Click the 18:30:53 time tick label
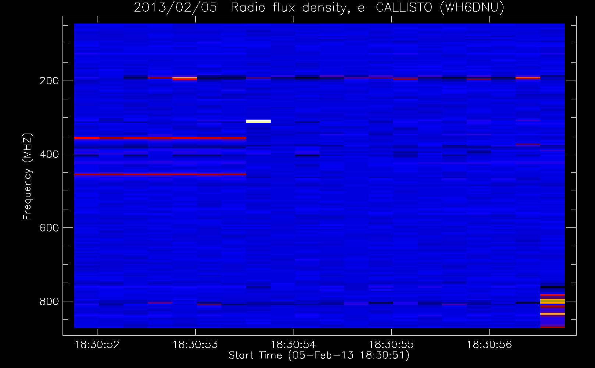The height and width of the screenshot is (368, 595). click(195, 345)
